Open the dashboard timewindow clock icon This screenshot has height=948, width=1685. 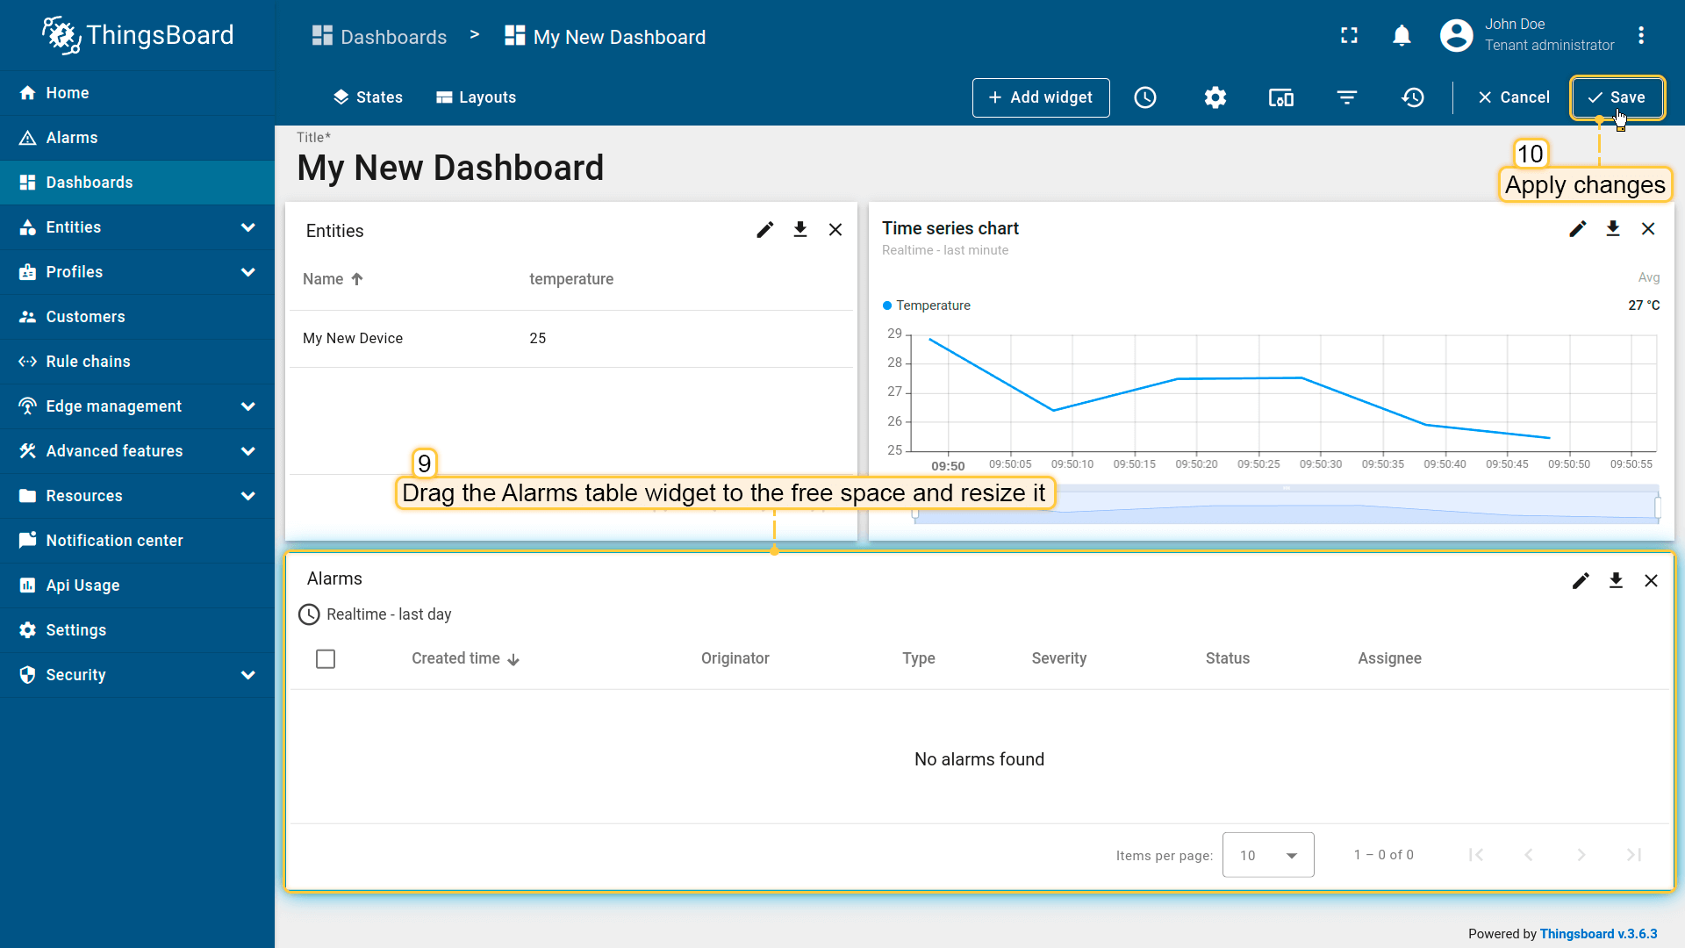click(x=1145, y=97)
